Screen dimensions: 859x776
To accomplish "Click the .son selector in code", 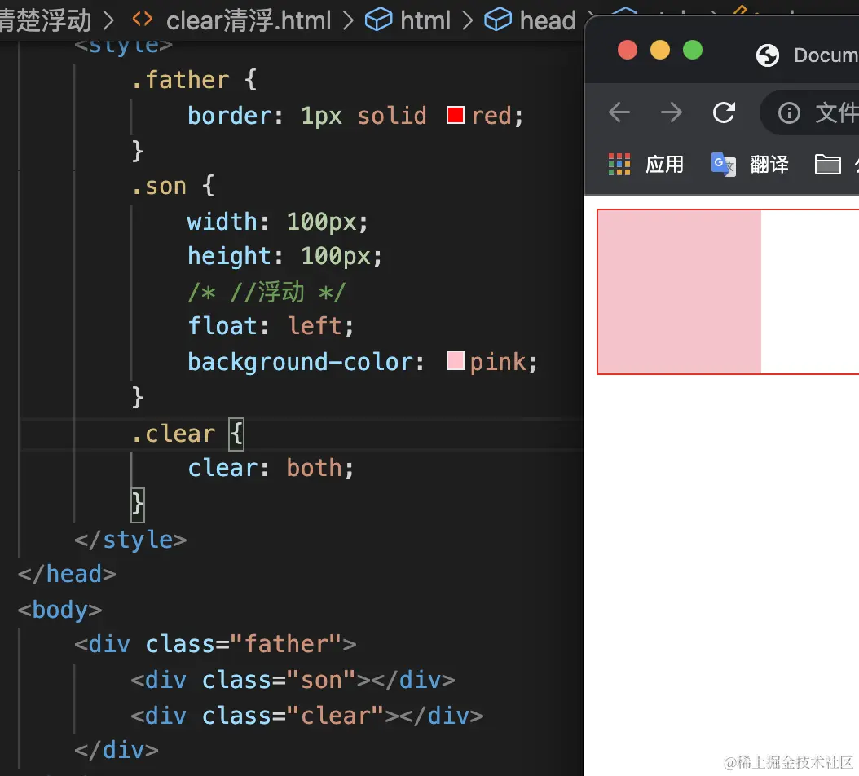I will [160, 187].
